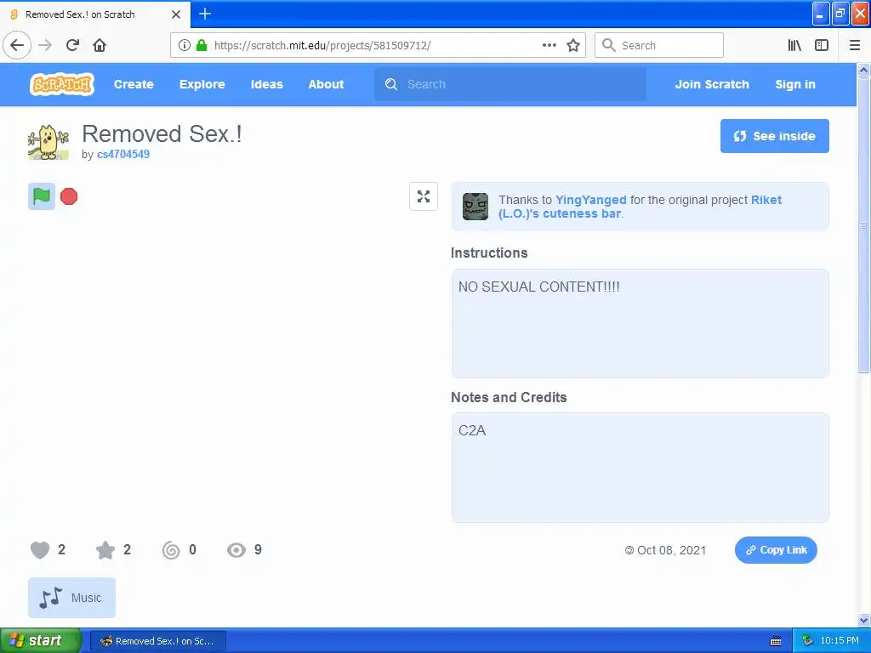Toggle the browser sidebar icon
871x653 pixels.
click(822, 45)
